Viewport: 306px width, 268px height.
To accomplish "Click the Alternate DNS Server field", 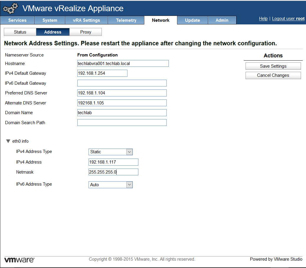I will click(122, 103).
